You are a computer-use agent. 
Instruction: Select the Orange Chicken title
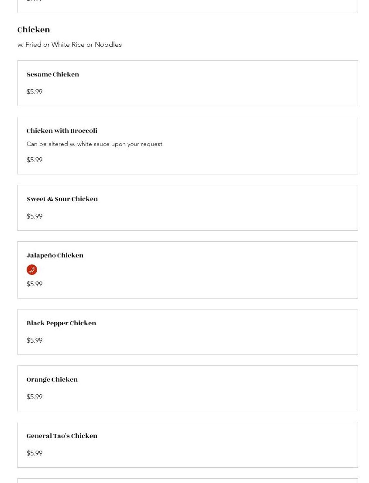(x=52, y=380)
